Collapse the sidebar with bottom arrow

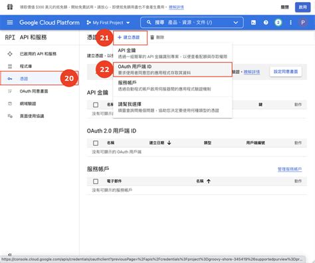click(x=10, y=255)
